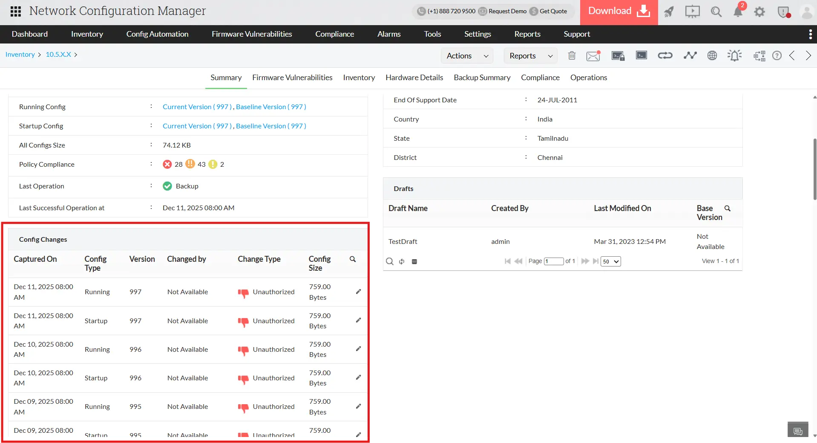The height and width of the screenshot is (443, 817).
Task: Open the Reports dropdown next to Actions
Action: tap(530, 55)
